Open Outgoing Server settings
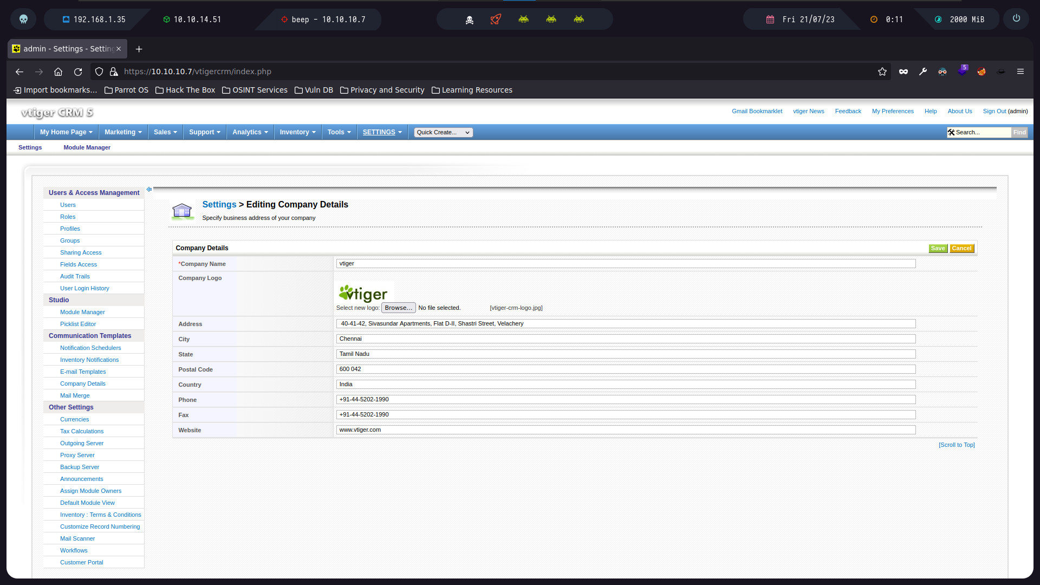This screenshot has height=585, width=1040. coord(82,443)
